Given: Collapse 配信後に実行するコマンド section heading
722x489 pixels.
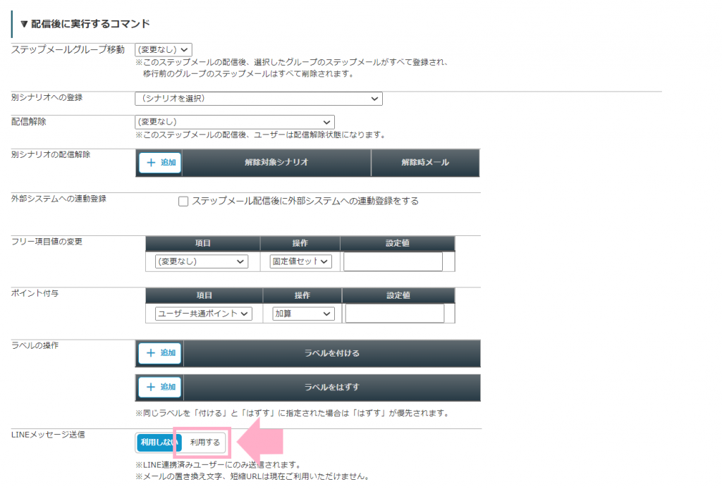Looking at the screenshot, I should coord(85,24).
